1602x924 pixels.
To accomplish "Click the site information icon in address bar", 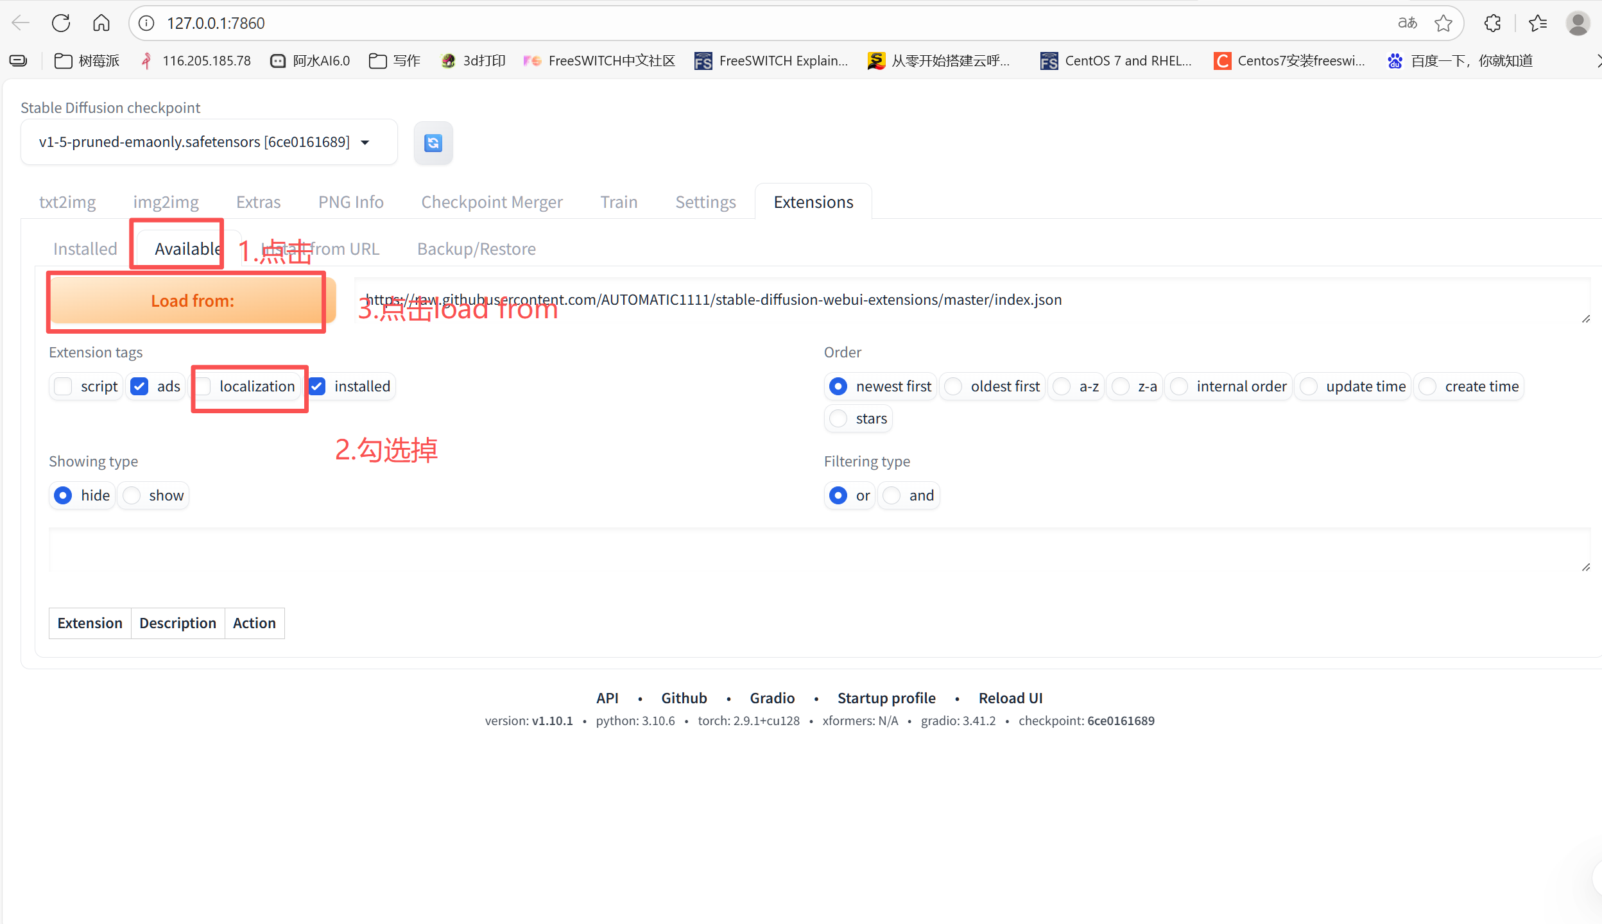I will coord(147,23).
